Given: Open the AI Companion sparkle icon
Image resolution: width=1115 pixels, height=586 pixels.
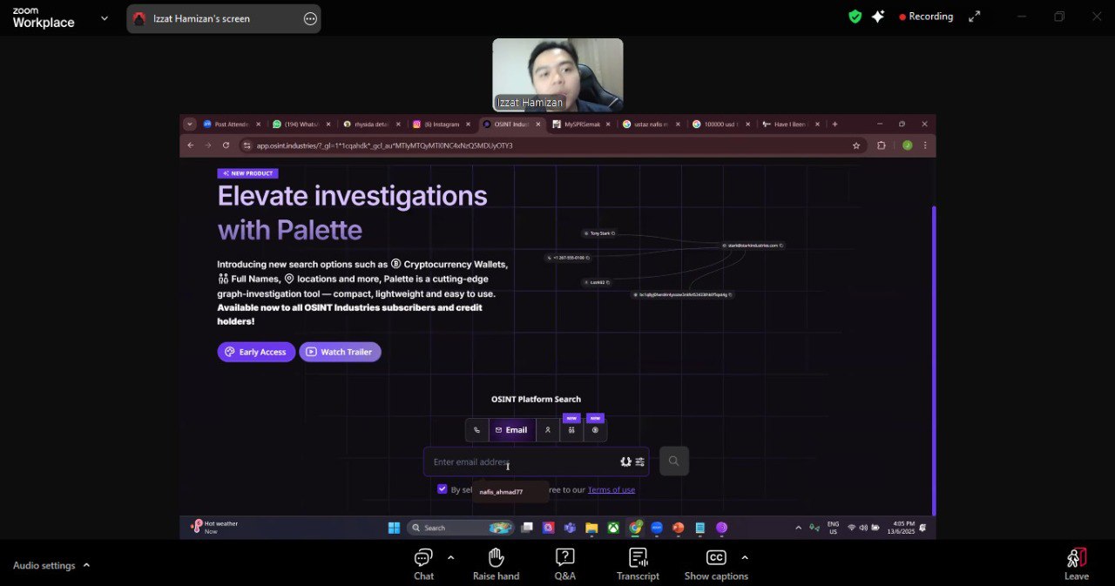Looking at the screenshot, I should [x=878, y=17].
